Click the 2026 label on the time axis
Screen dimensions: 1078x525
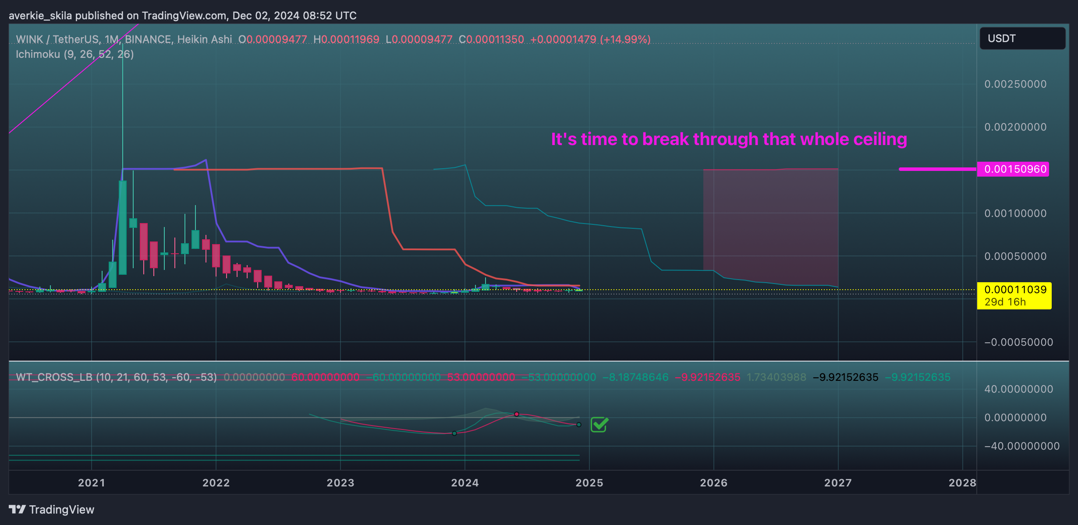[x=714, y=483]
